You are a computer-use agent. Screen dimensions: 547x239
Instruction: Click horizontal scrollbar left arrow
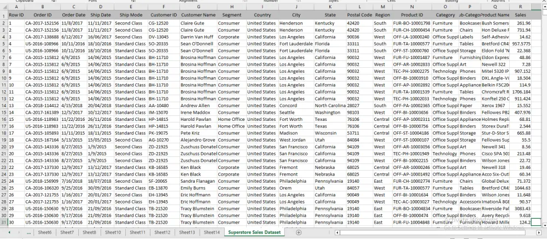[x=337, y=232]
